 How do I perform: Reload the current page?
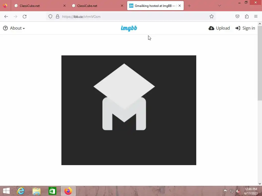pyautogui.click(x=25, y=17)
